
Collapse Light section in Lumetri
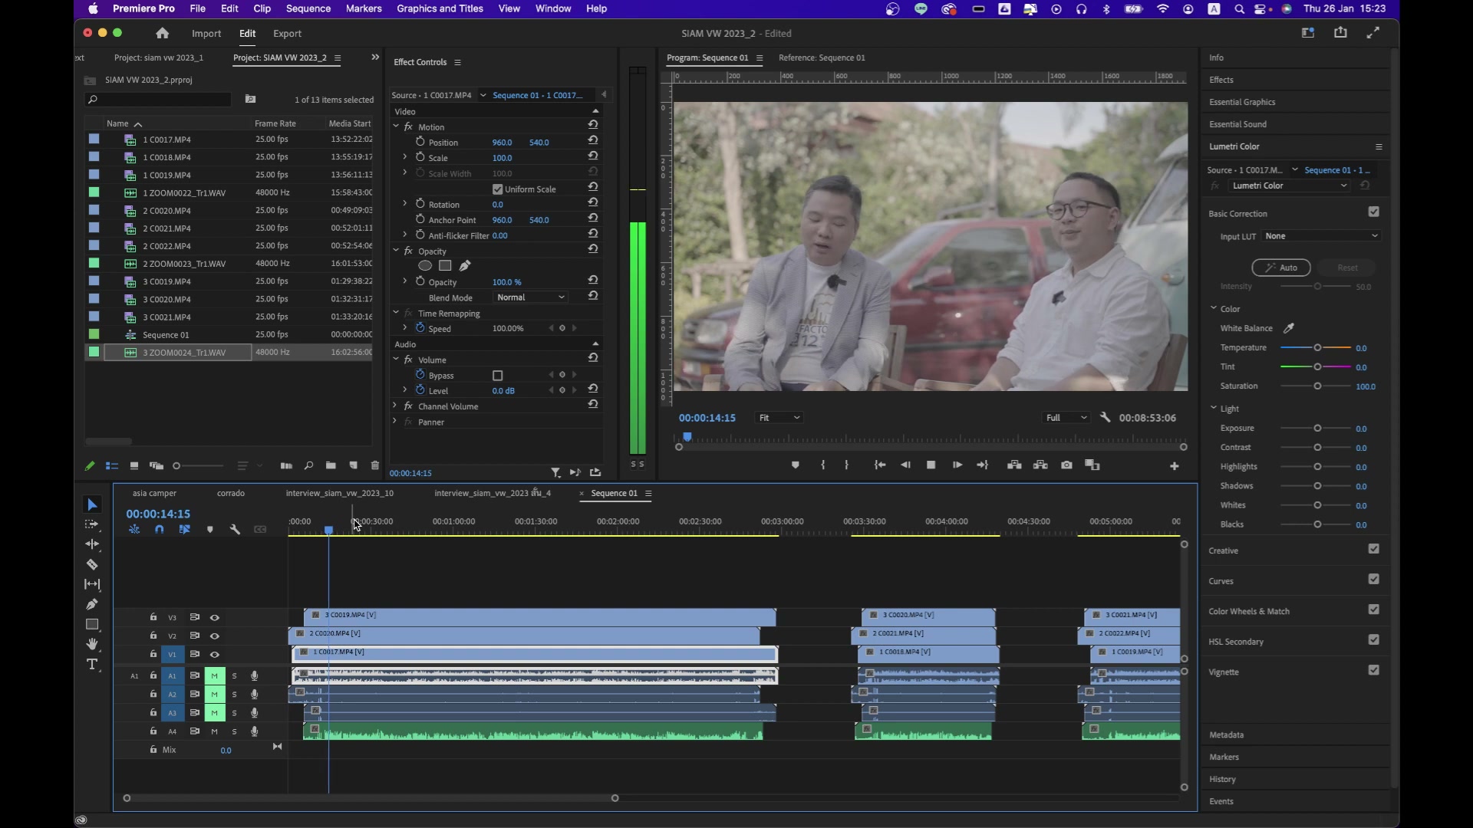point(1214,408)
